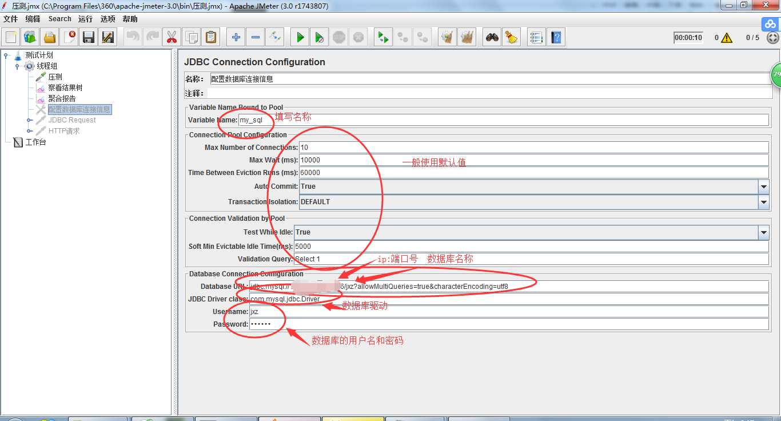Expand all tree nodes with plus icon
This screenshot has width=781, height=421.
click(236, 38)
